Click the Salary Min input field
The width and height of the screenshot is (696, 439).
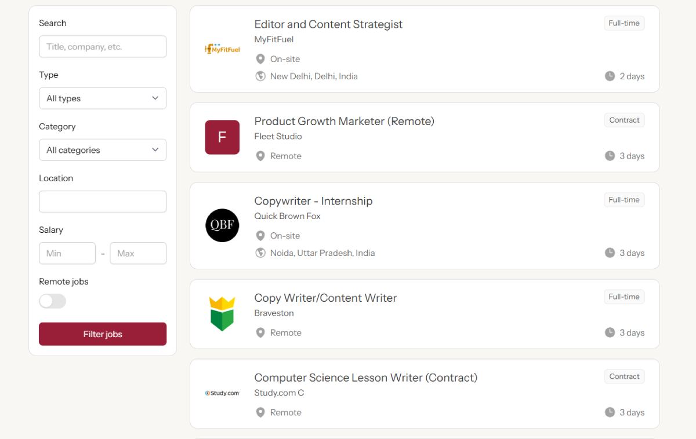(67, 253)
